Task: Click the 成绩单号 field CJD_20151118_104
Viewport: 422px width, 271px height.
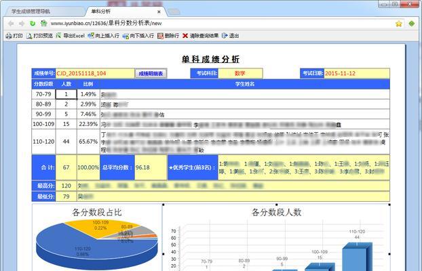Action: click(95, 73)
